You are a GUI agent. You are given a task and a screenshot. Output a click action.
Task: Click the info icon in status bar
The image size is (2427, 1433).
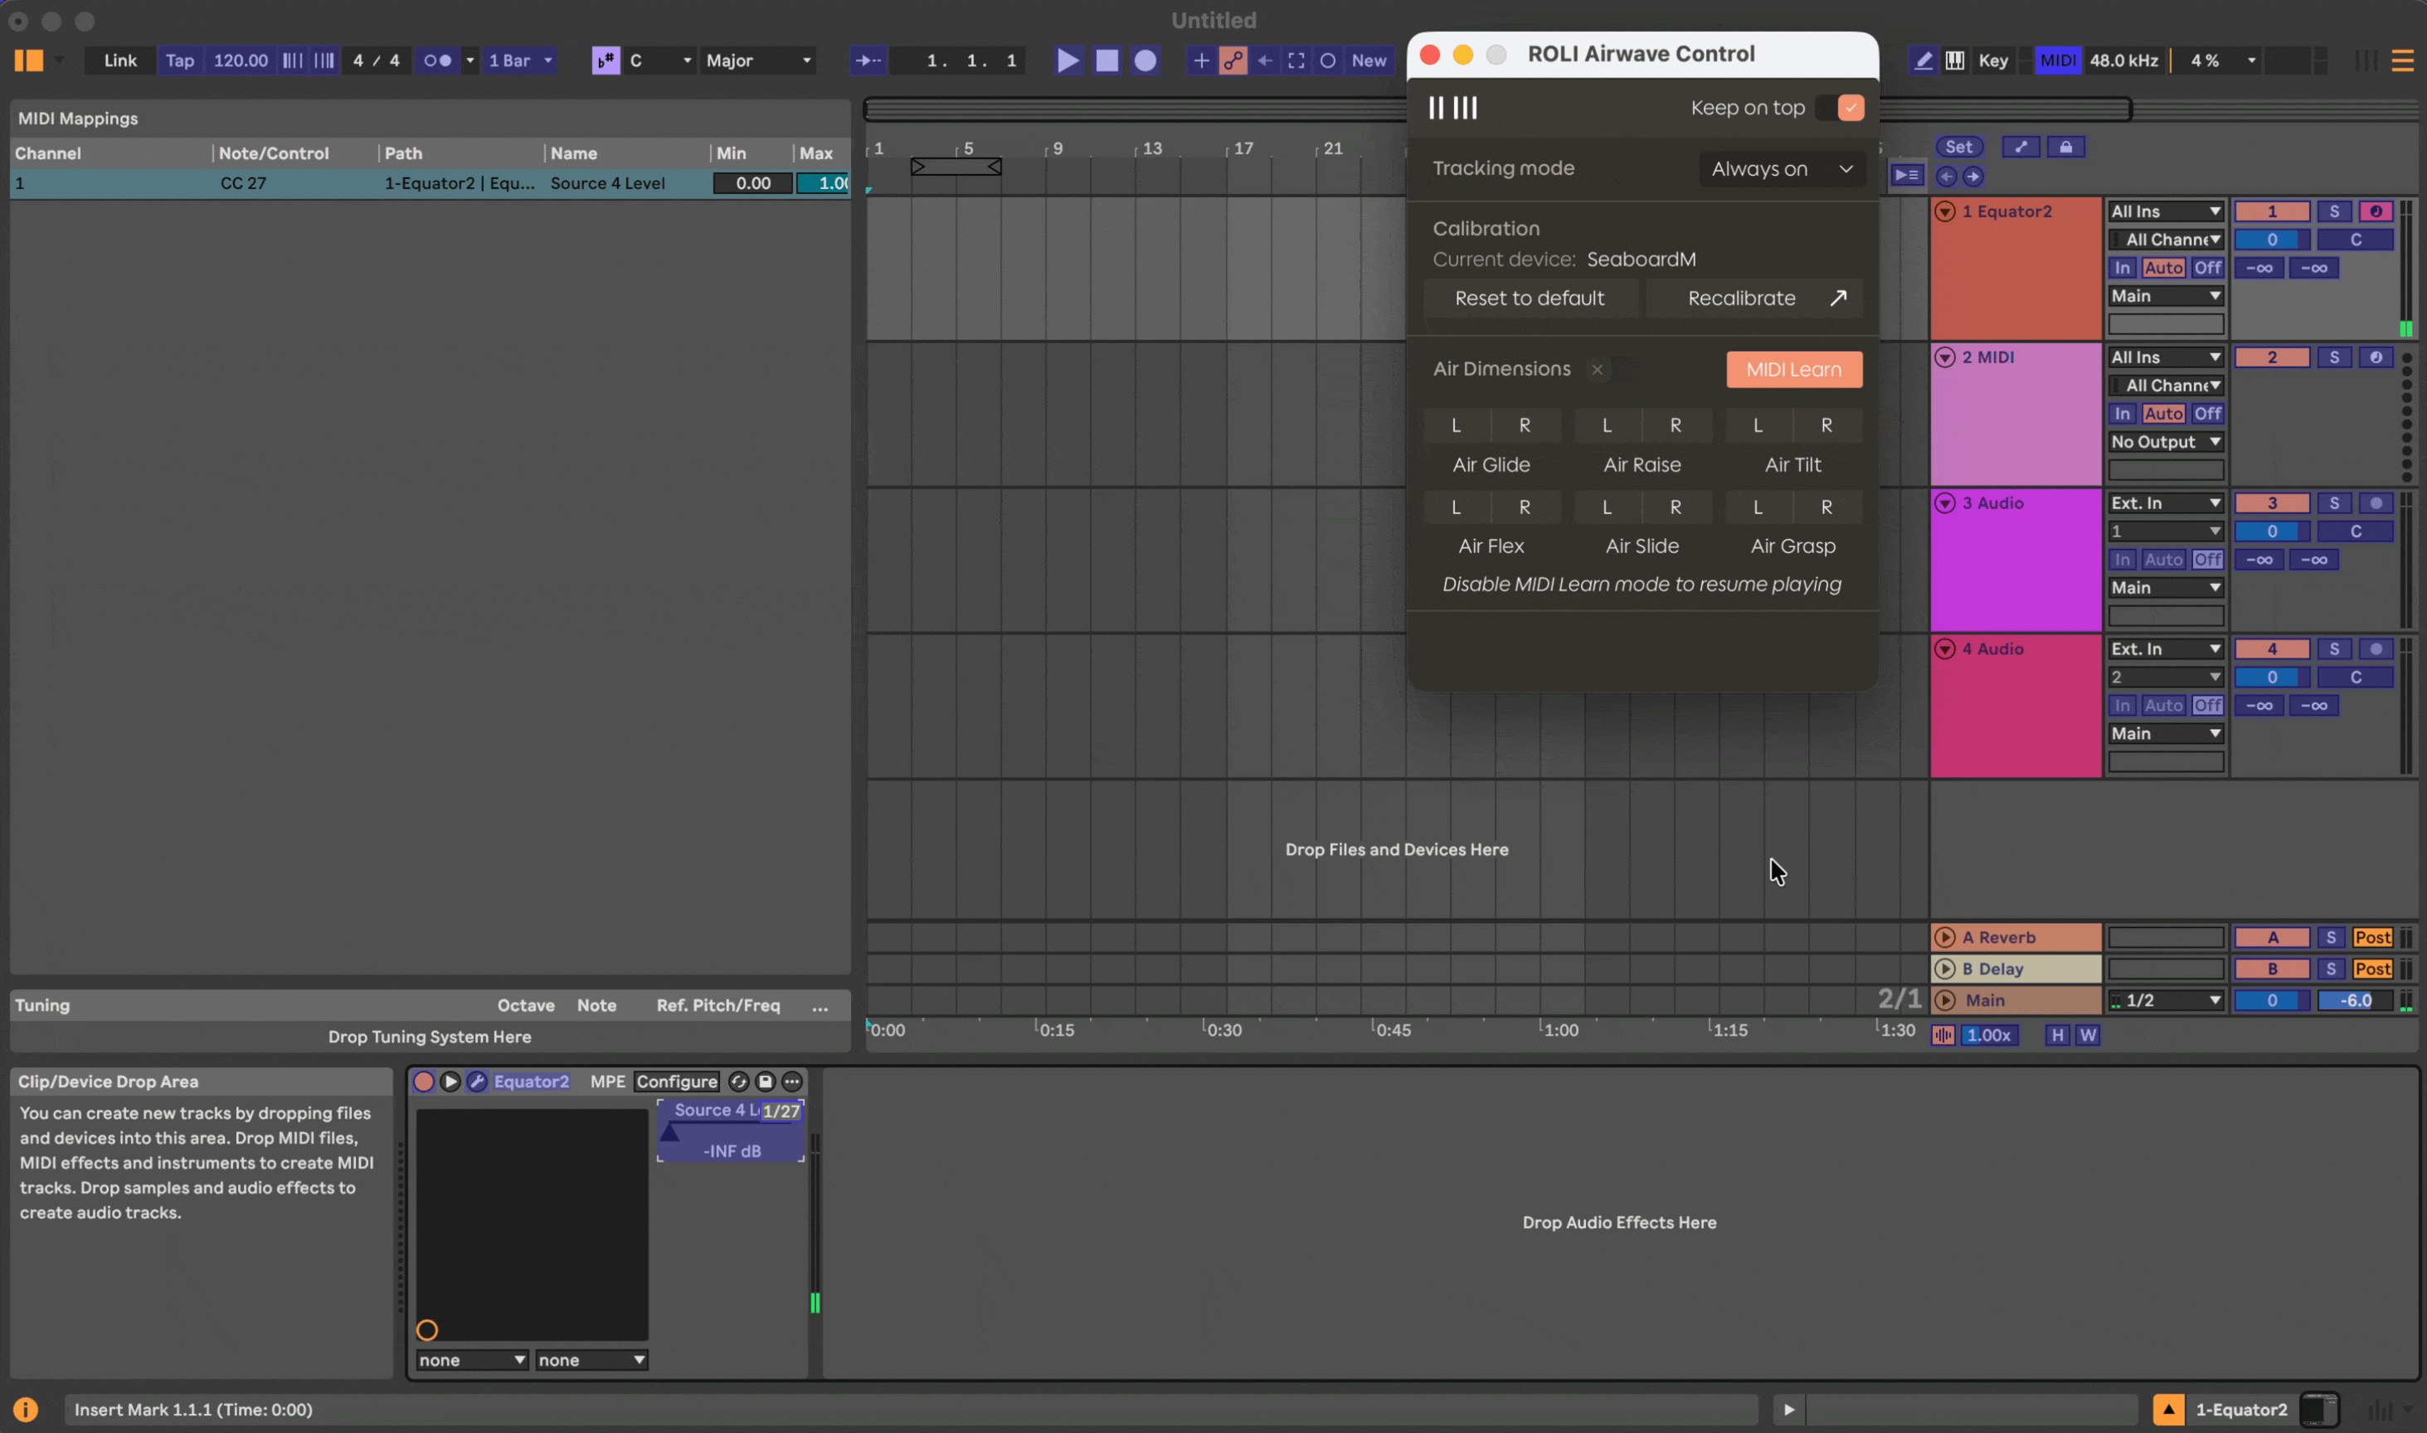[x=25, y=1410]
